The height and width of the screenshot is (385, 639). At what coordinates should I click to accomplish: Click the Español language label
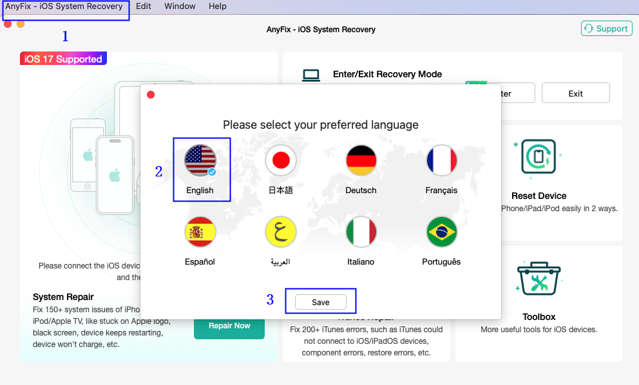[x=200, y=261]
